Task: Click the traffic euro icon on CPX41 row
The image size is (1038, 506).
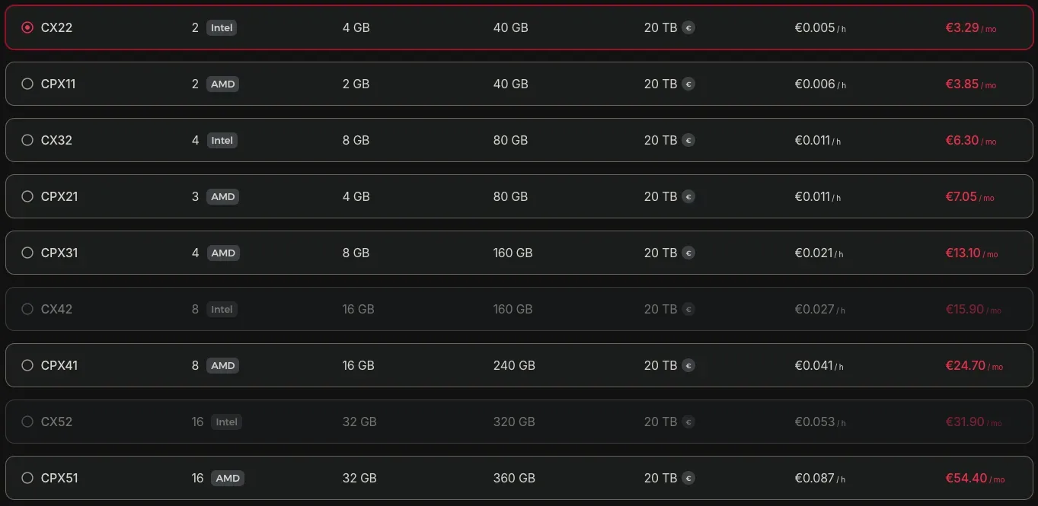Action: coord(688,365)
